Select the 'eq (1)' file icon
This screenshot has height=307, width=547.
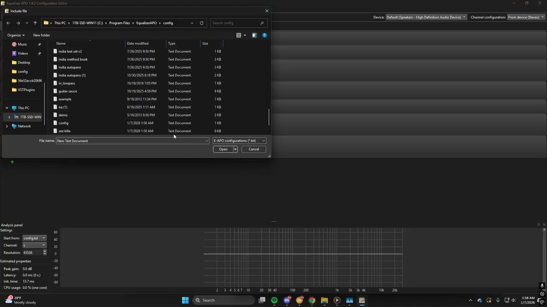coord(55,107)
